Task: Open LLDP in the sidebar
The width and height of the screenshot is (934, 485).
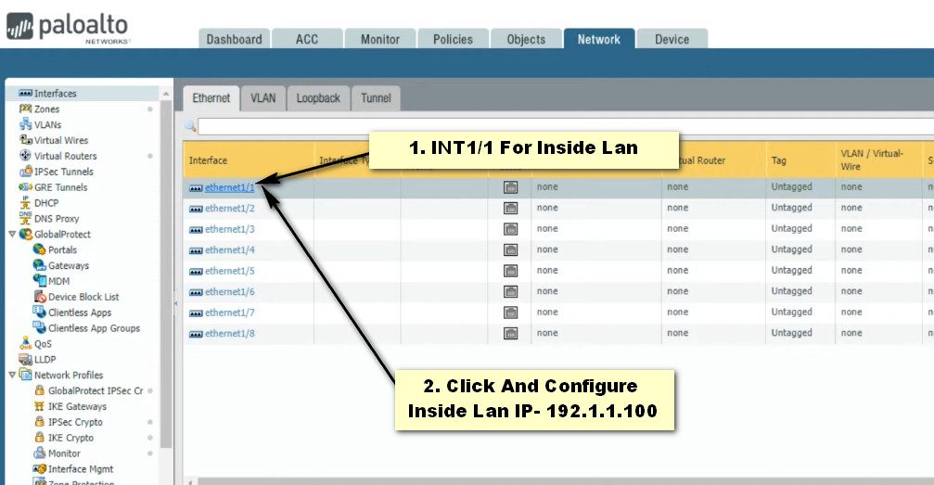Action: [x=45, y=359]
